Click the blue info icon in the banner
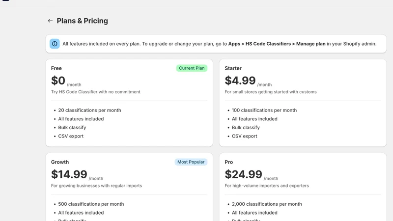The image size is (393, 221). click(55, 44)
